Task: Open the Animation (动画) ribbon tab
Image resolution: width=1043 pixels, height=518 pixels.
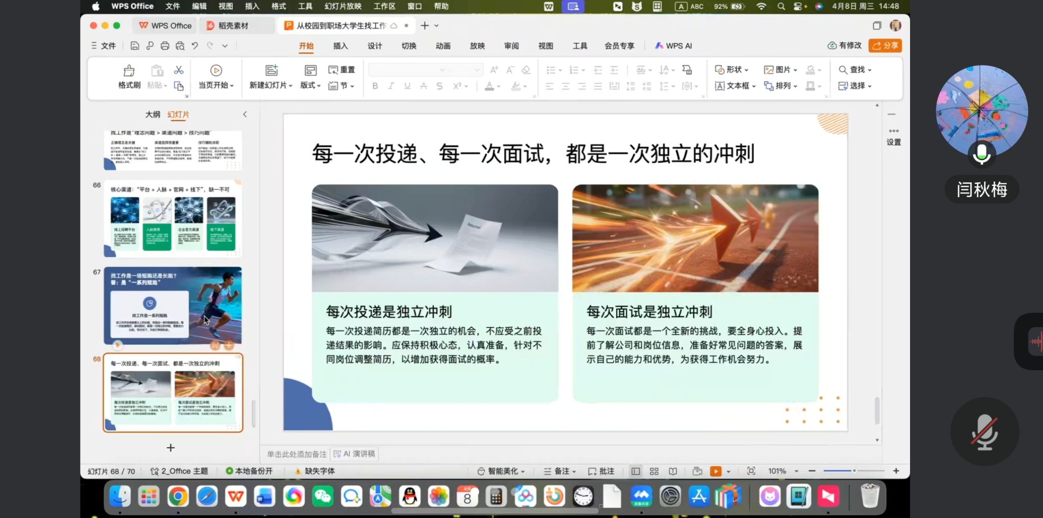Action: [x=443, y=46]
